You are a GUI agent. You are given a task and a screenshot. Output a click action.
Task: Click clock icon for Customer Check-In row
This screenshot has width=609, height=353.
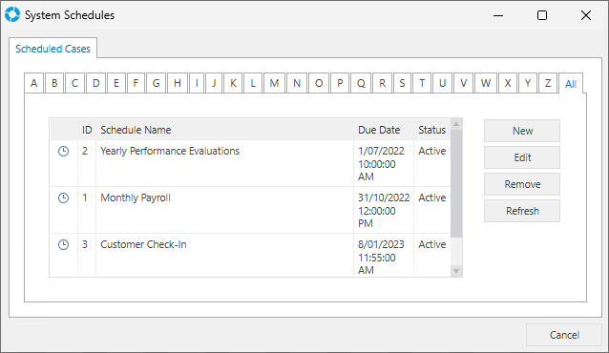click(x=63, y=244)
